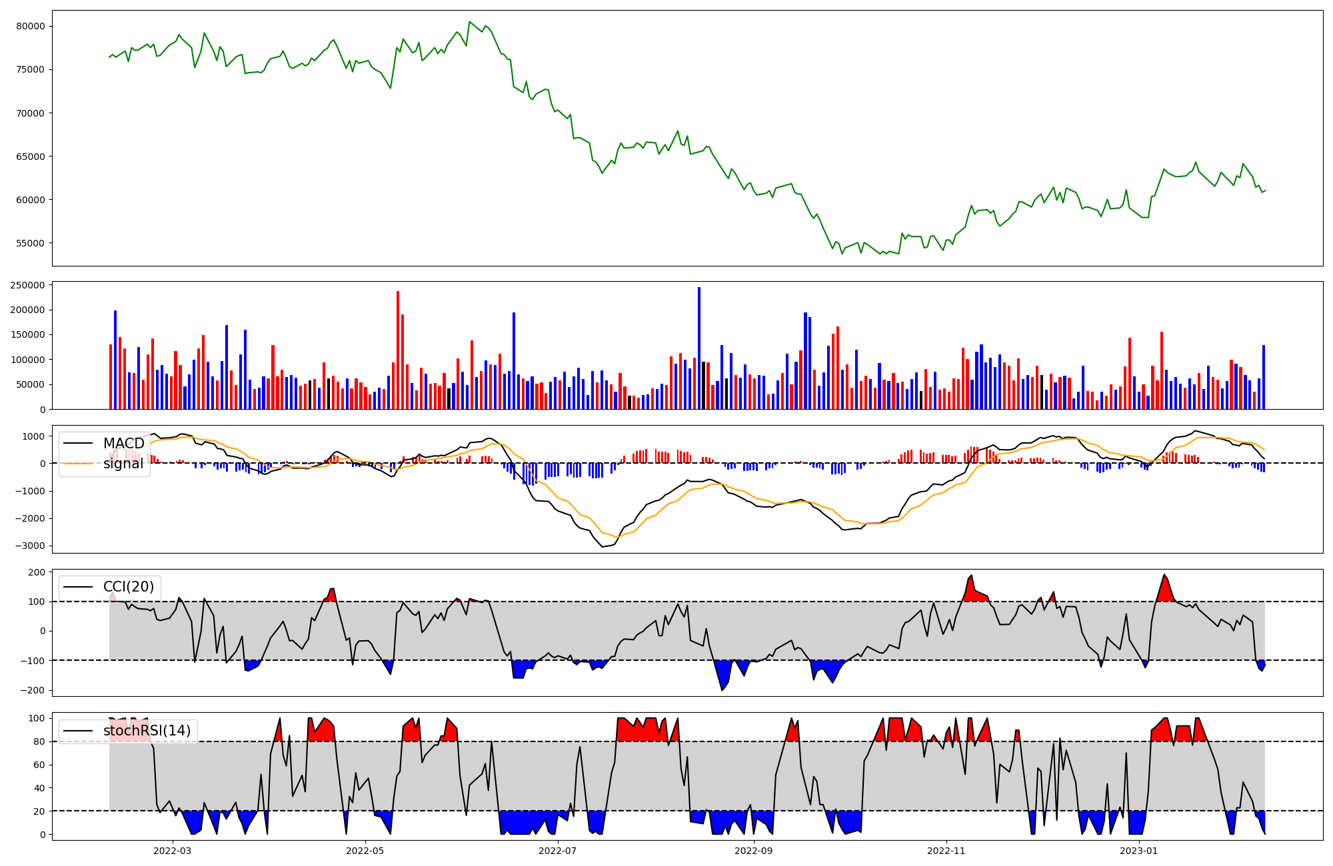Click the orange signal legend line
The width and height of the screenshot is (1333, 866).
click(78, 464)
